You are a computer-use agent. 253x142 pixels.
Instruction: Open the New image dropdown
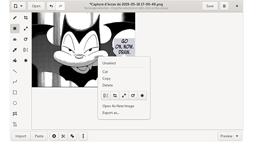[18, 6]
